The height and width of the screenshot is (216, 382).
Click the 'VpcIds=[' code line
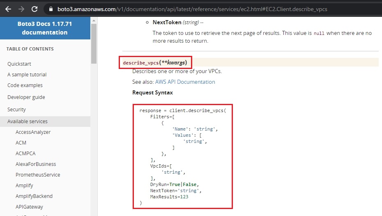pyautogui.click(x=161, y=166)
